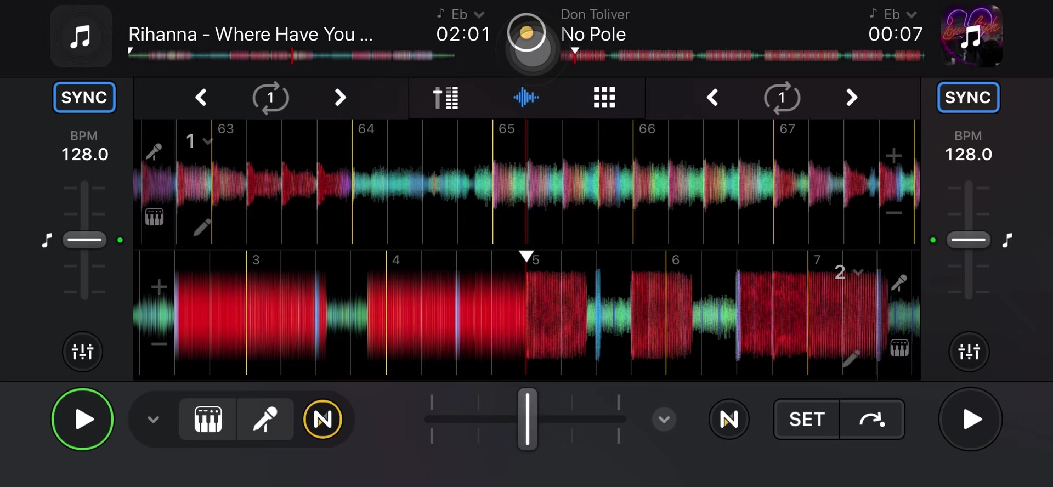The height and width of the screenshot is (487, 1053).
Task: Select the pencil edit icon on upper waveform
Action: point(202,226)
